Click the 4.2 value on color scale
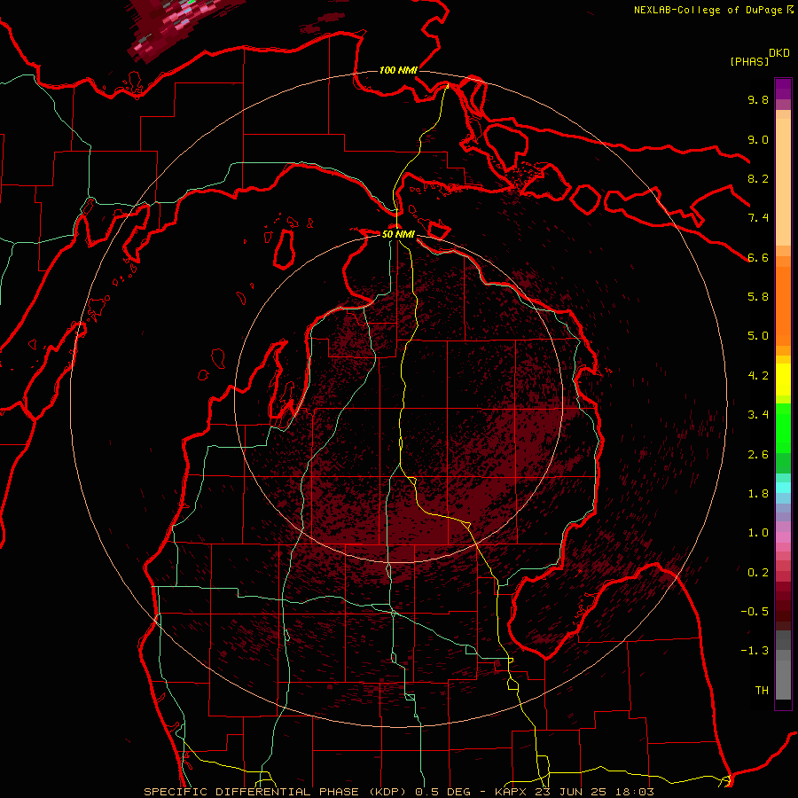Screen dimensions: 798x798 tap(758, 376)
